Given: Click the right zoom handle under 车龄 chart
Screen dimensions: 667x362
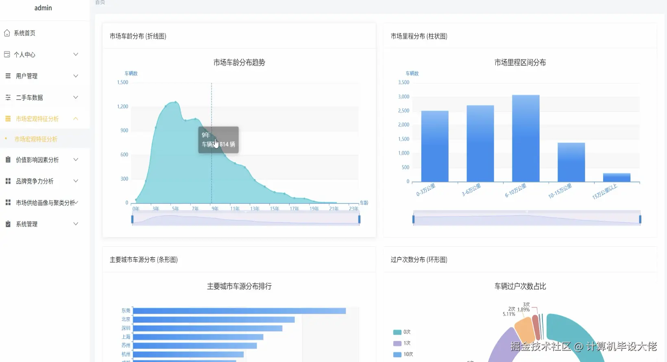Looking at the screenshot, I should pyautogui.click(x=359, y=219).
